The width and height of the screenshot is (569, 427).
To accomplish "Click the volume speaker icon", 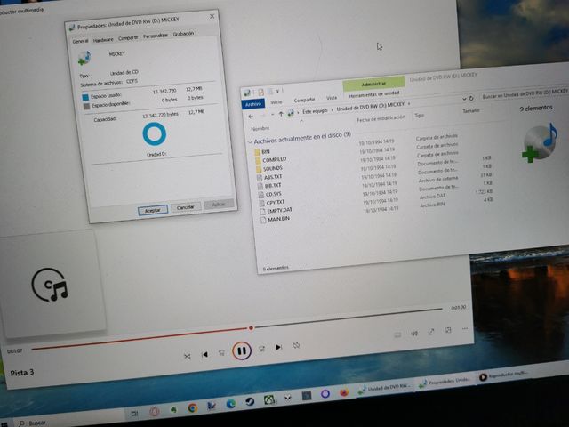I will click(414, 334).
